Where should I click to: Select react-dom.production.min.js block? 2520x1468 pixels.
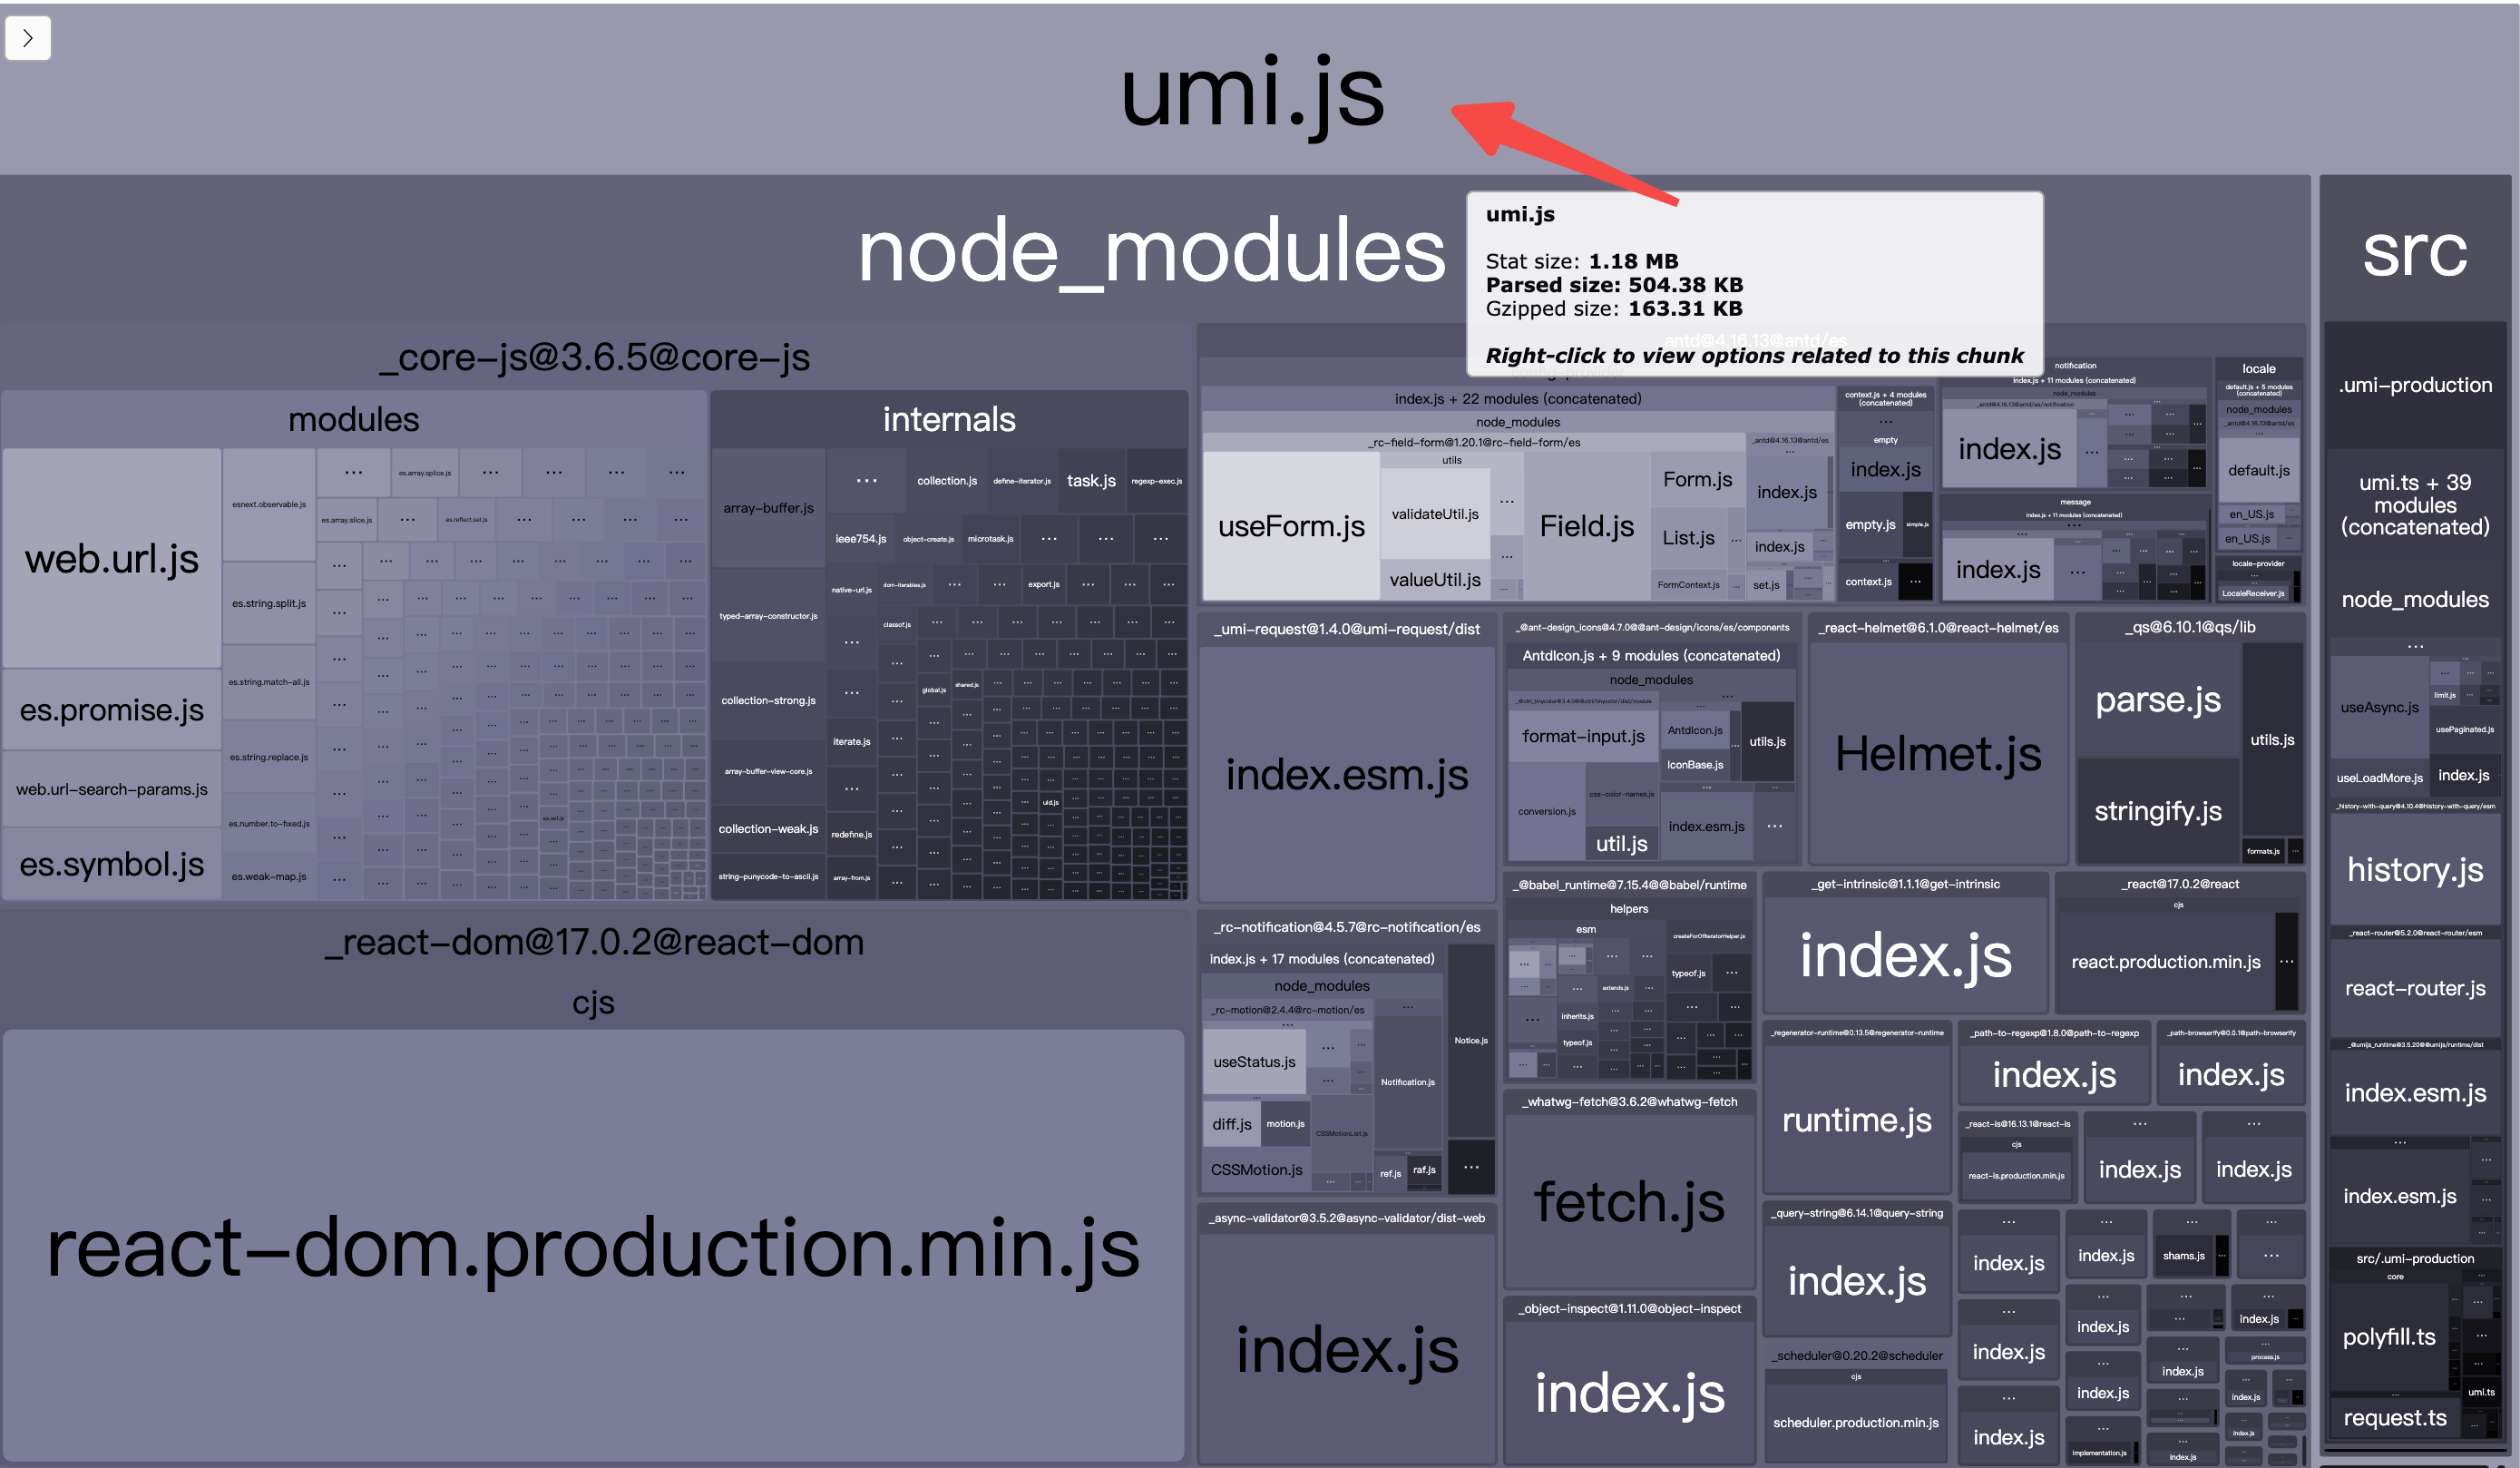coord(593,1245)
